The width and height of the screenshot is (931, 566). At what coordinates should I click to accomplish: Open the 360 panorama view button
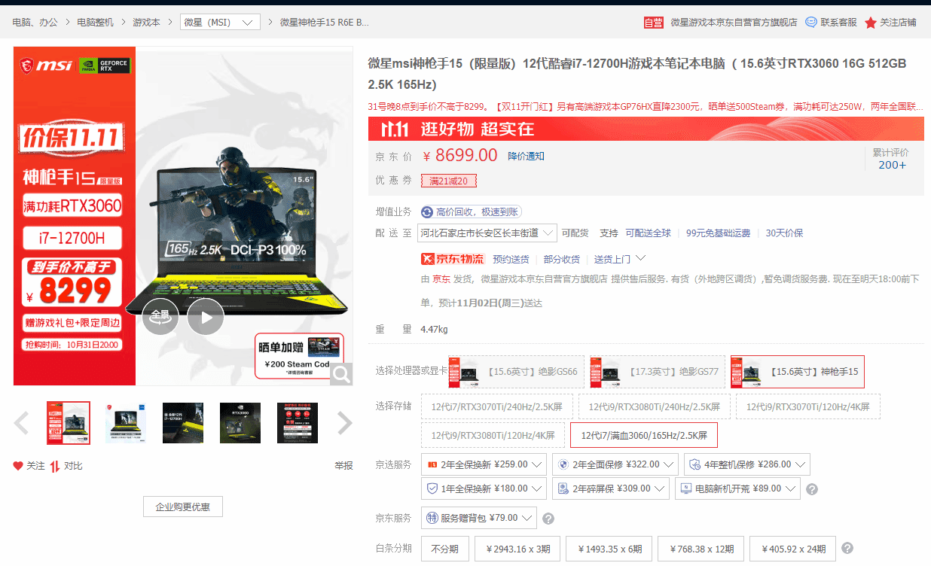pos(160,317)
